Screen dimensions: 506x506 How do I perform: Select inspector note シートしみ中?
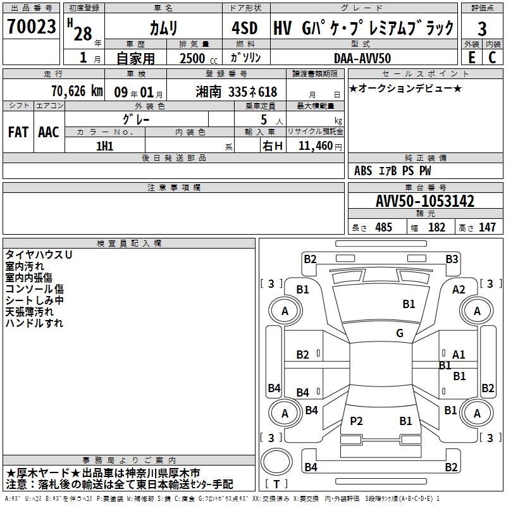point(35,300)
